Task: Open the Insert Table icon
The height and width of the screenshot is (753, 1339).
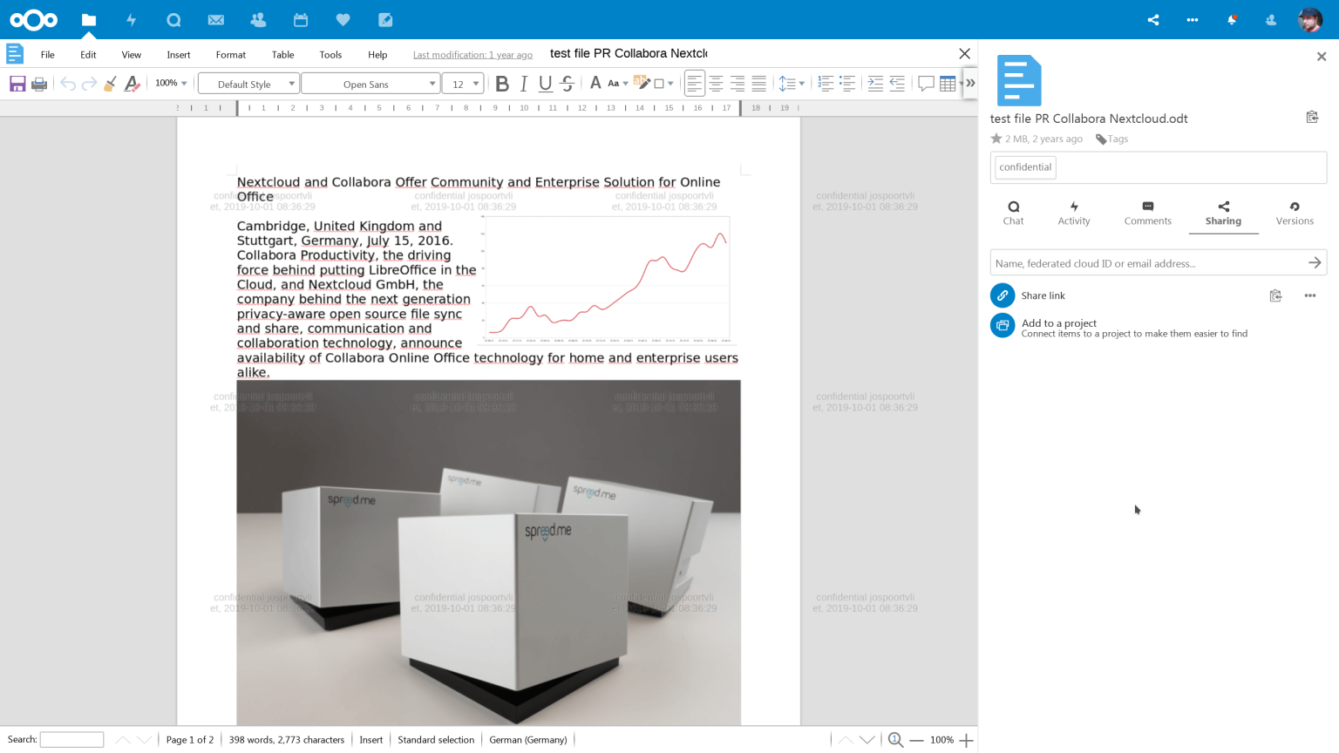Action: pos(947,82)
